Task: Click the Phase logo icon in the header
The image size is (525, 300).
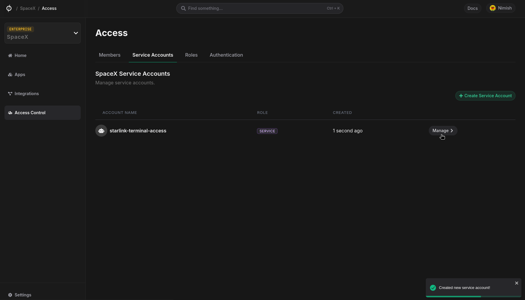Action: coord(9,8)
